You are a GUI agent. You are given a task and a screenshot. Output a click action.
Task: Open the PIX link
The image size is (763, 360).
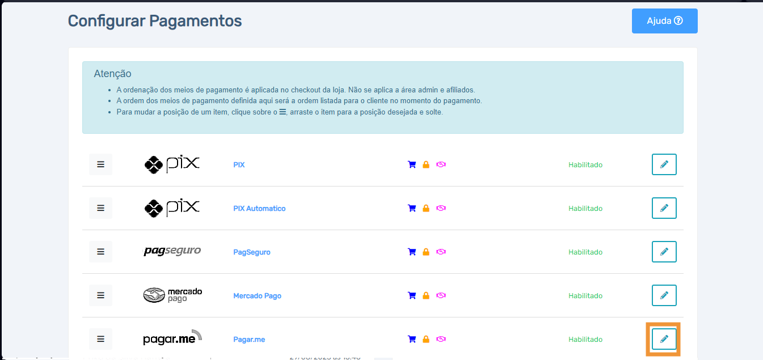(x=239, y=165)
